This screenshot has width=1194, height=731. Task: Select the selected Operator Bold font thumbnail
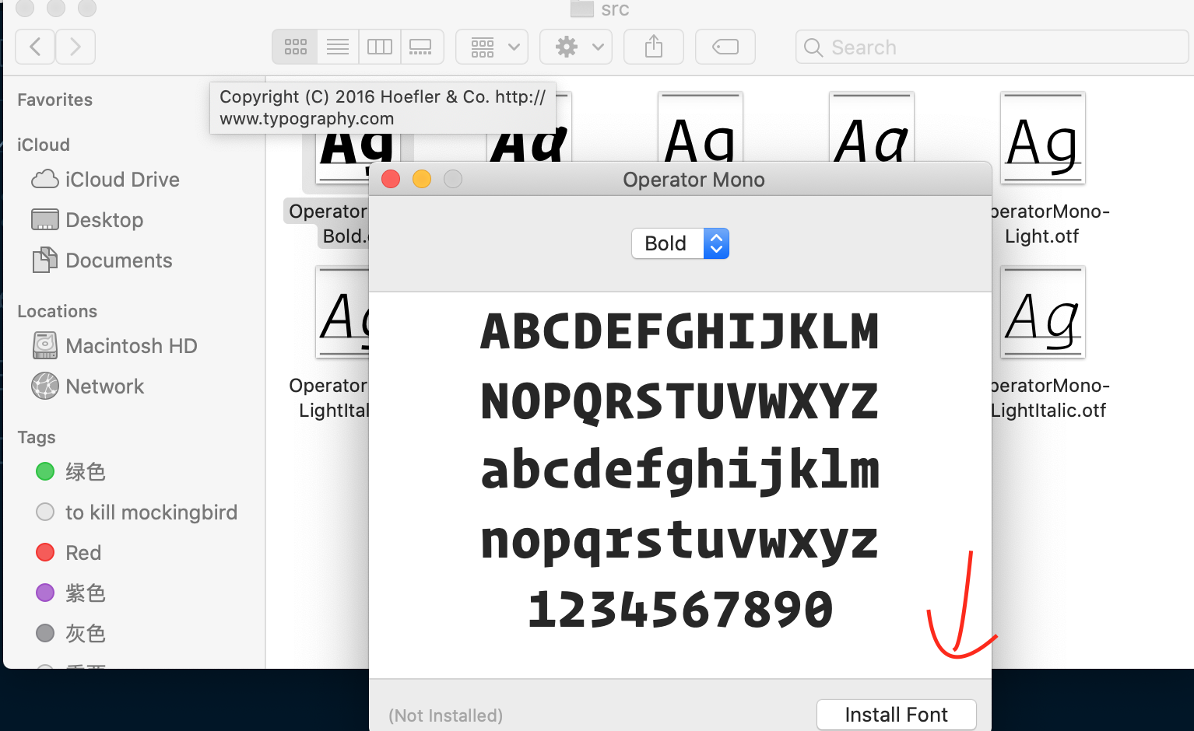342,158
